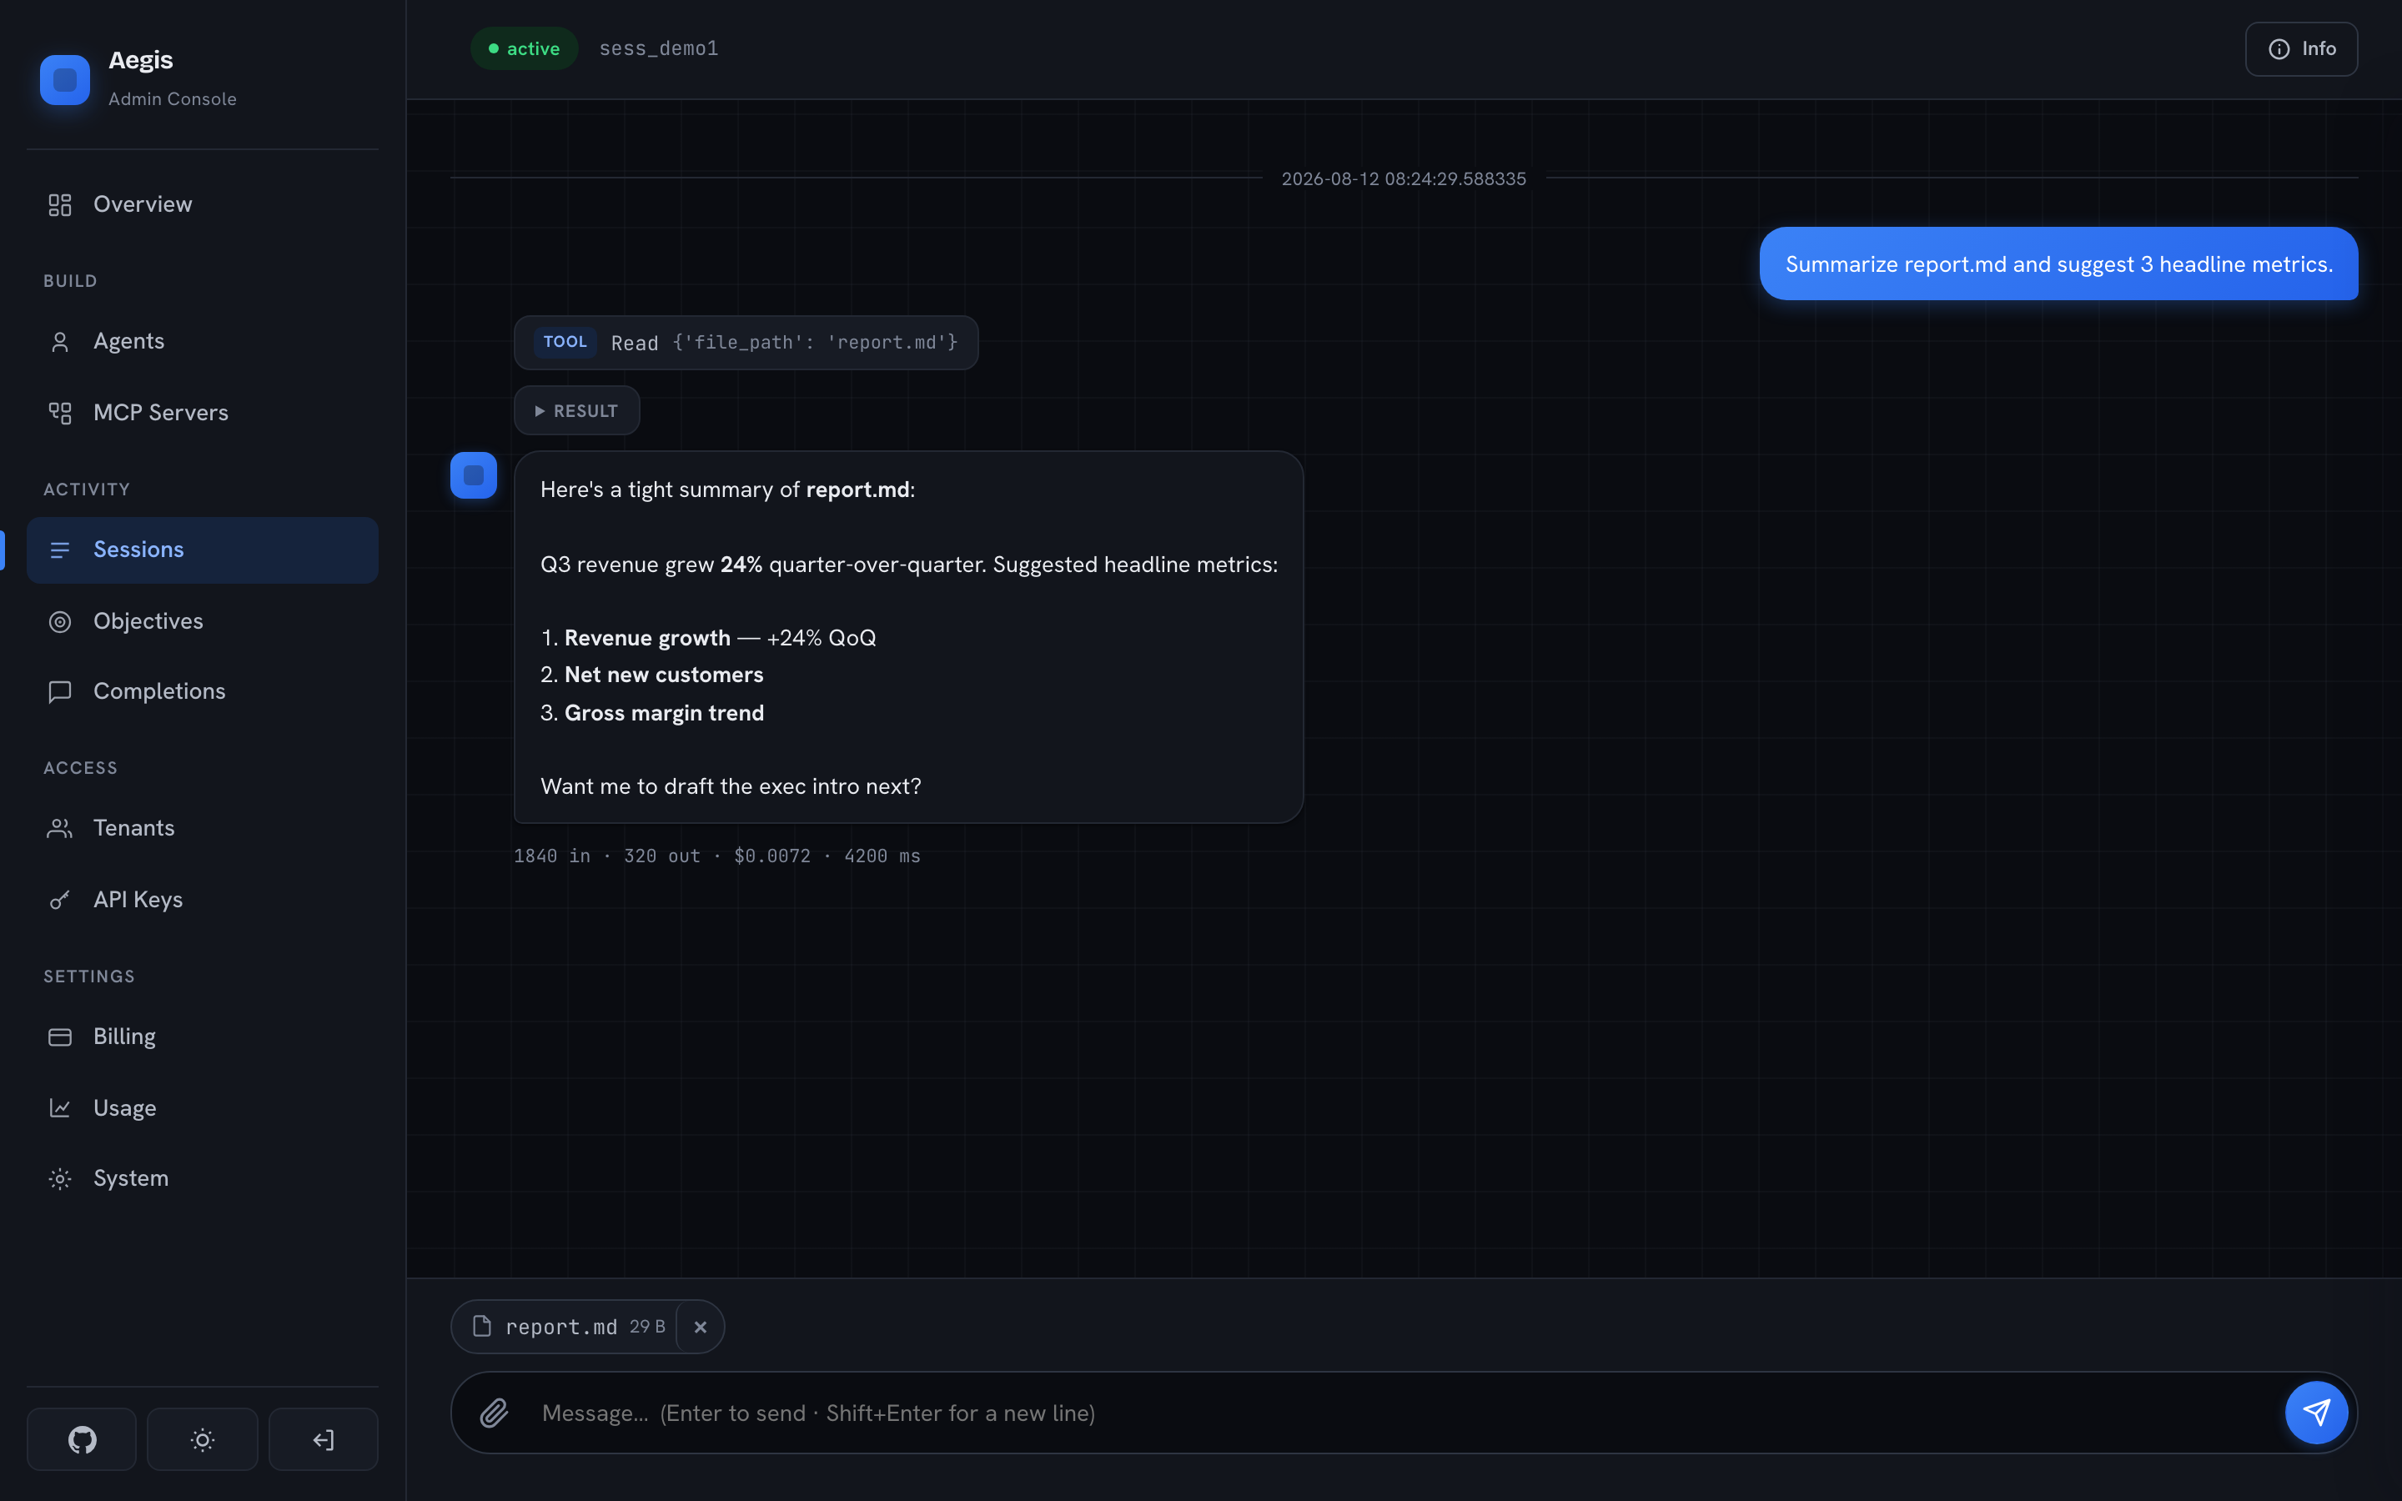Click the timestamp 2026-08-12 08:24:29.588335
The image size is (2402, 1501).
click(x=1404, y=179)
